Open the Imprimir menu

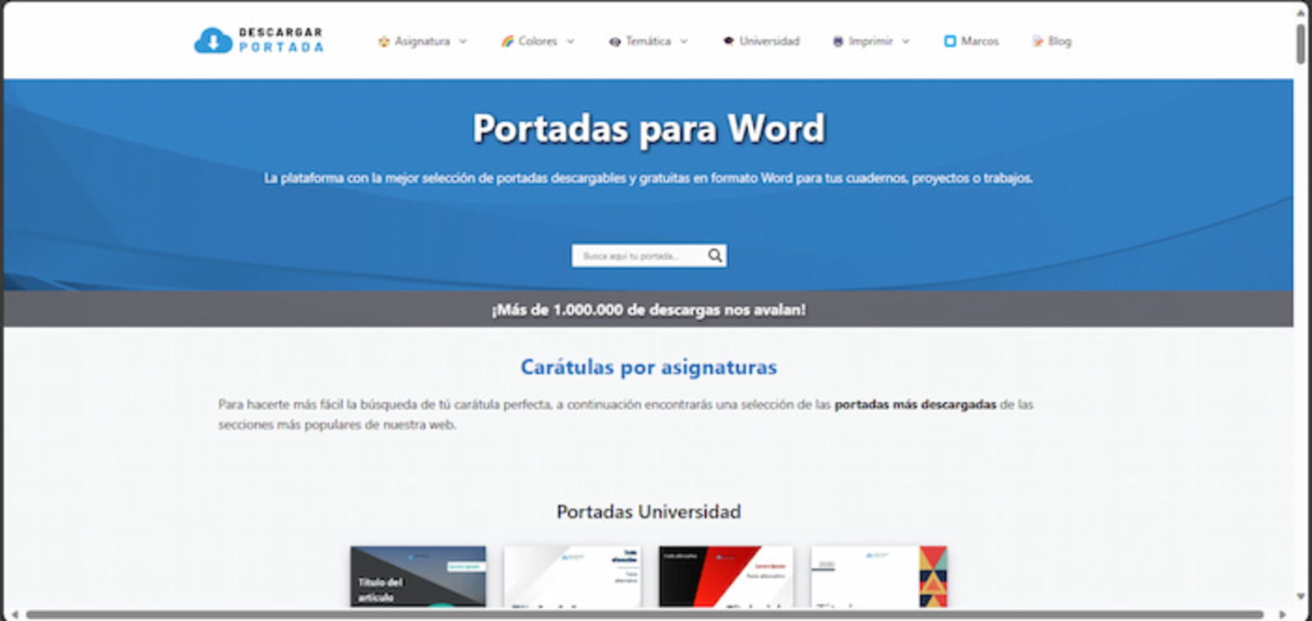click(x=871, y=41)
